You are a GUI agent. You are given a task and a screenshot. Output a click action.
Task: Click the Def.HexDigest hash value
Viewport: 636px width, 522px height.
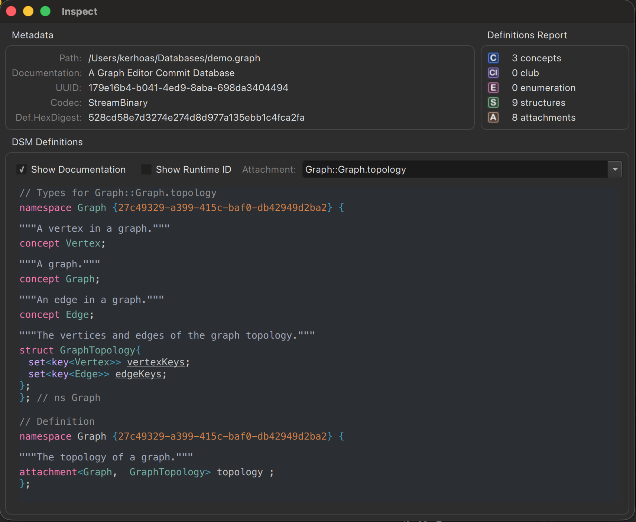(196, 117)
